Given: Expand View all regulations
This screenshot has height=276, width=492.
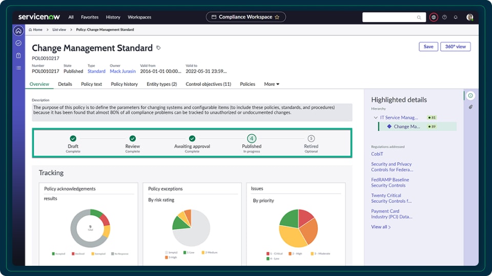Looking at the screenshot, I should point(381,227).
